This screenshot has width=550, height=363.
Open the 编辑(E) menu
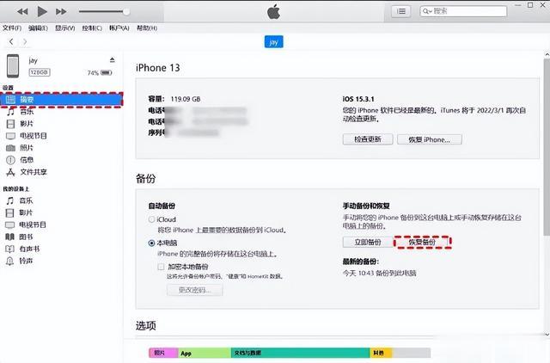coord(38,28)
